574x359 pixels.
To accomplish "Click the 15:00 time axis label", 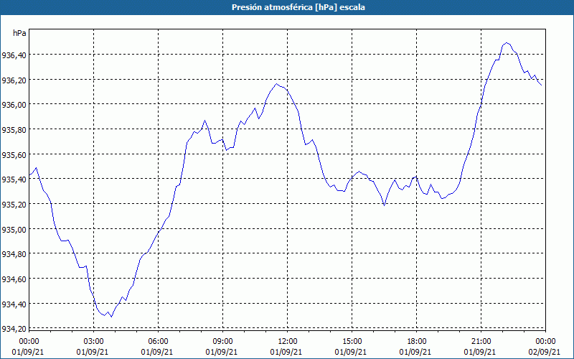I will coord(352,342).
